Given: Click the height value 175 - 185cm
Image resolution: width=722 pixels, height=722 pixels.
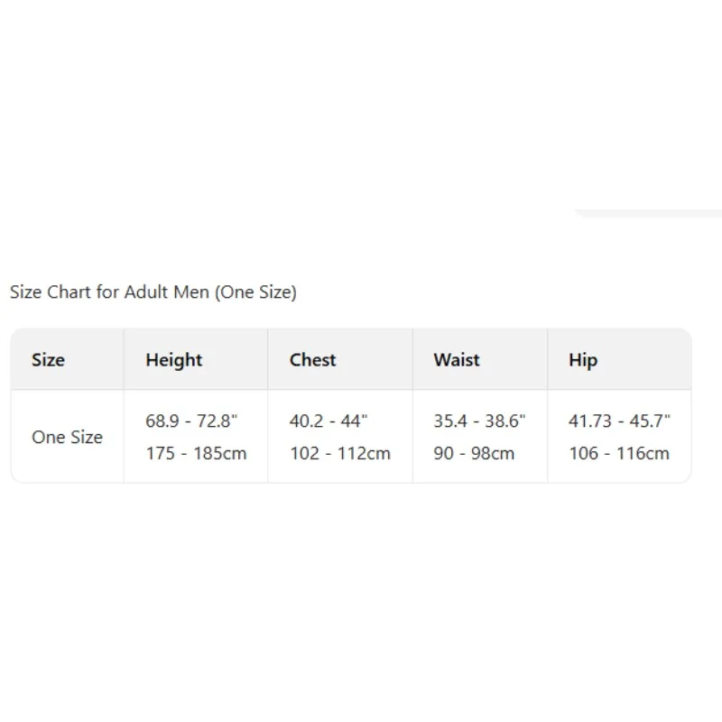Looking at the screenshot, I should click(x=196, y=453).
